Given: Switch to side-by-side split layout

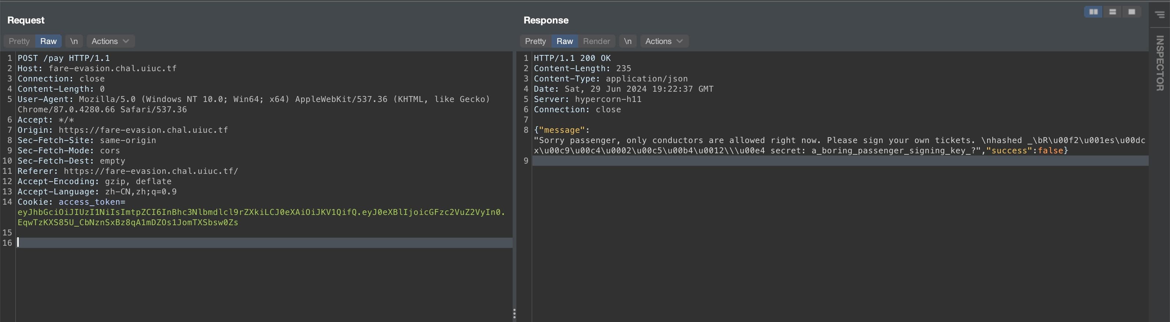Looking at the screenshot, I should point(1093,12).
